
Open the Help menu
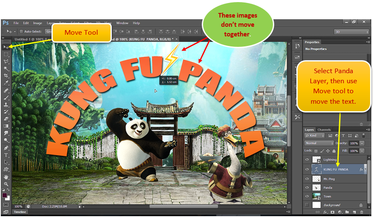coord(136,23)
